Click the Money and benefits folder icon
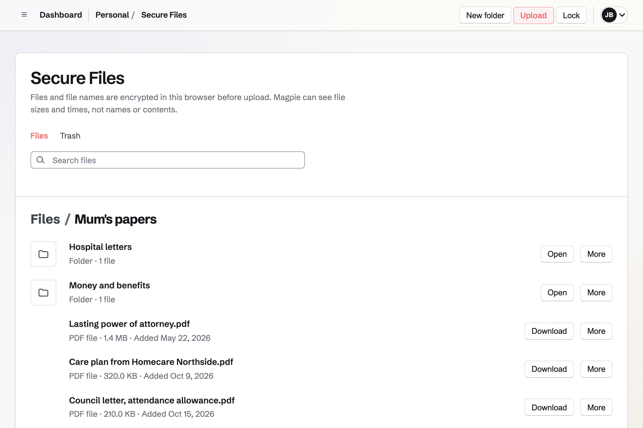 (x=43, y=293)
